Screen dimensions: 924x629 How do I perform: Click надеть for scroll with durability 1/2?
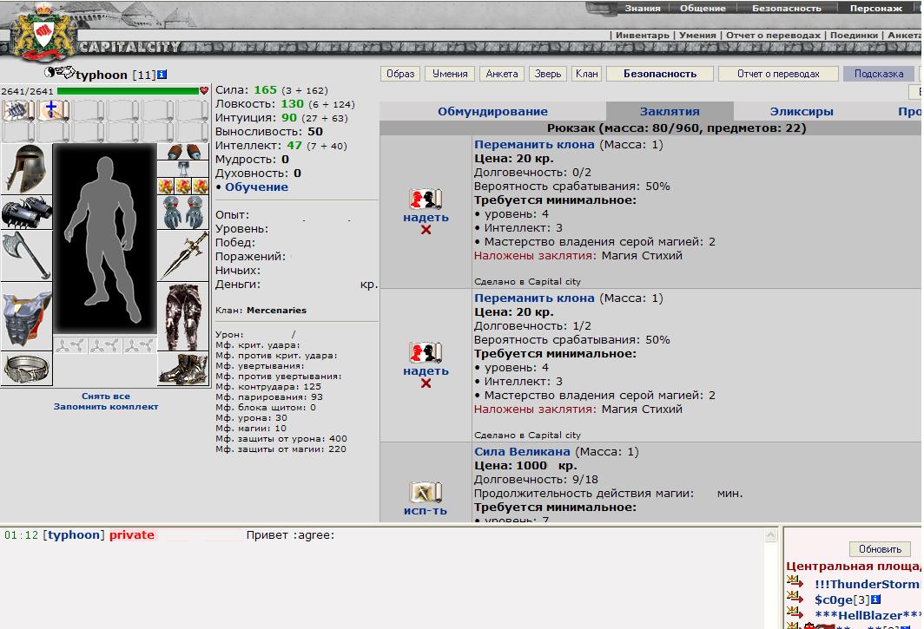tap(426, 371)
